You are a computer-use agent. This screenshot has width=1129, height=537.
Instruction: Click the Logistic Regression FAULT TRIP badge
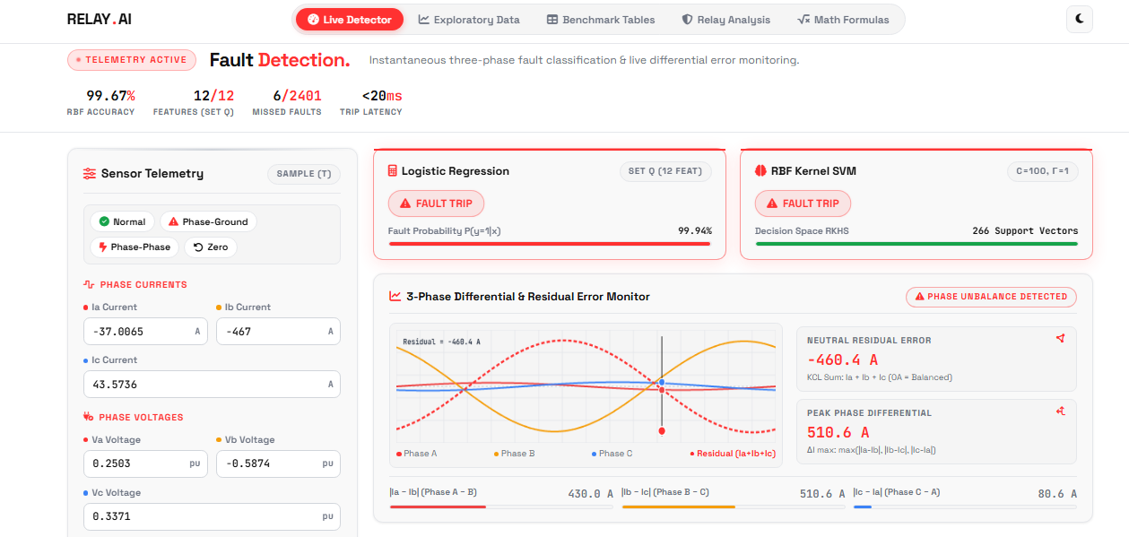pyautogui.click(x=436, y=204)
